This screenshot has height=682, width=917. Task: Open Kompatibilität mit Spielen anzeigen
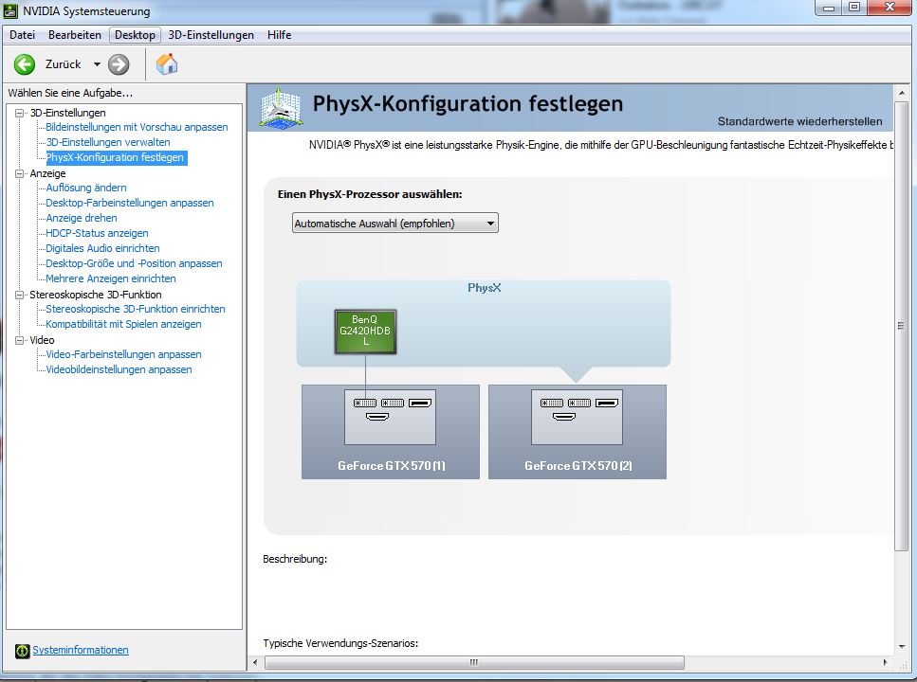(x=123, y=324)
